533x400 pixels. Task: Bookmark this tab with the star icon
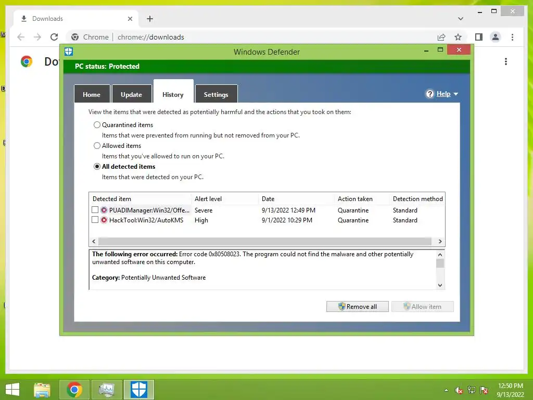(458, 37)
